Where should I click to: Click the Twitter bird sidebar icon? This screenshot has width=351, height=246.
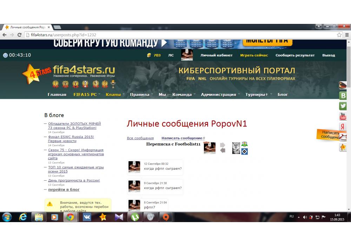[x=343, y=106]
